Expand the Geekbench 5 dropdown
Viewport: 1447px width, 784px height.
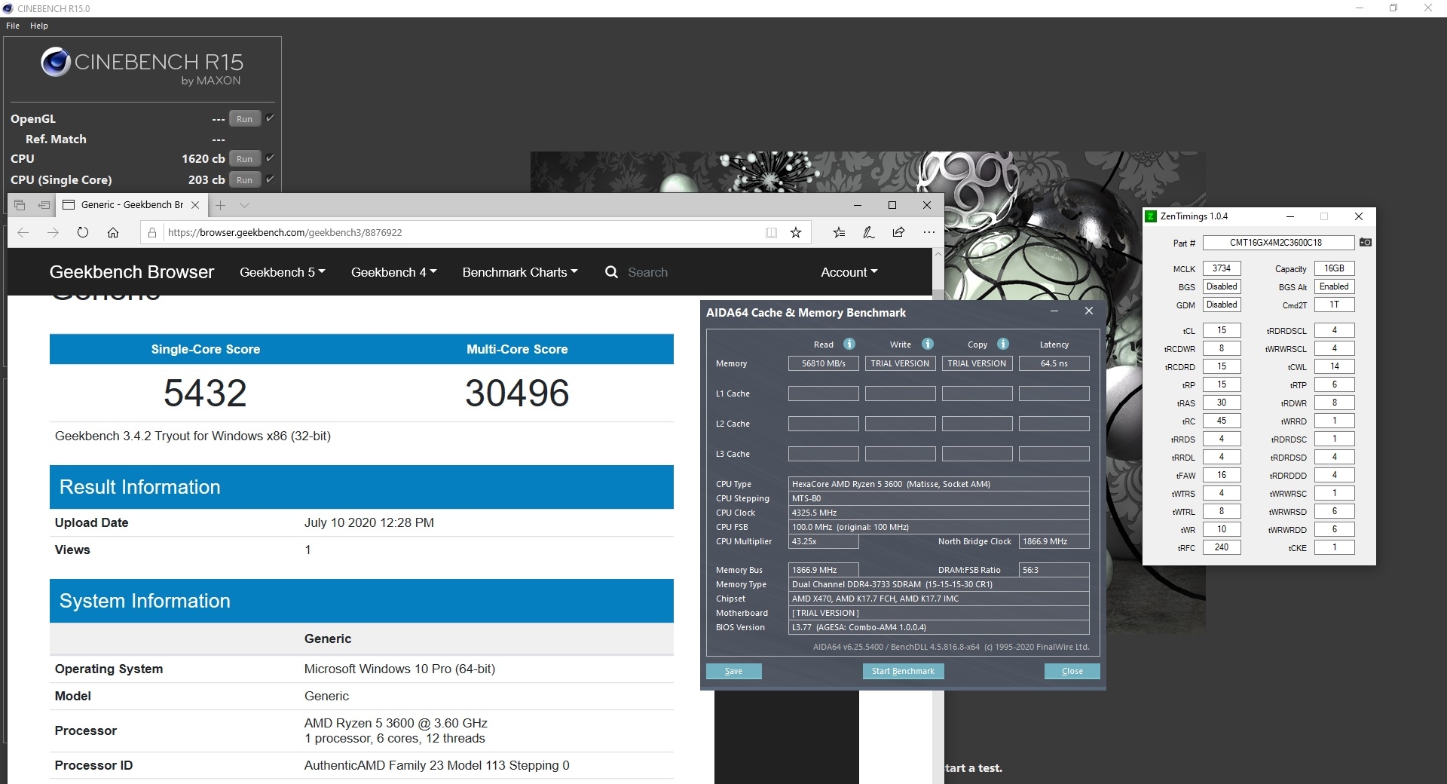pyautogui.click(x=283, y=272)
